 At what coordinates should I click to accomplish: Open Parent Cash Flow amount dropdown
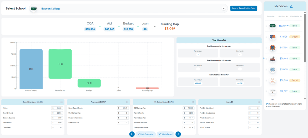click(192, 118)
